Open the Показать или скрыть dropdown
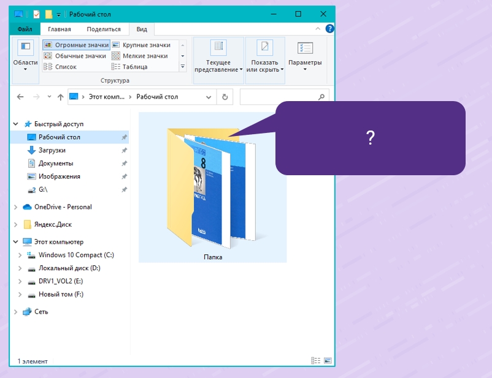The image size is (492, 378). pos(264,56)
